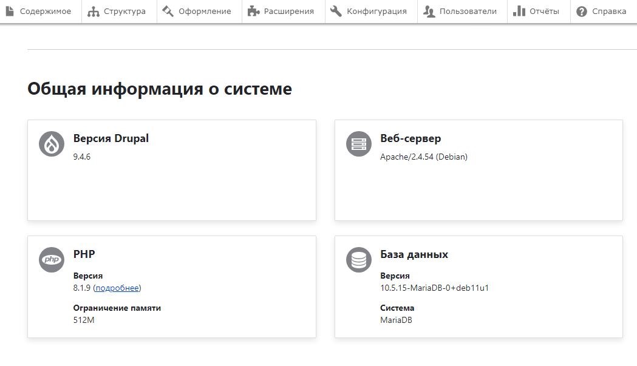
Task: Open the Оформление menu
Action: pyautogui.click(x=199, y=12)
